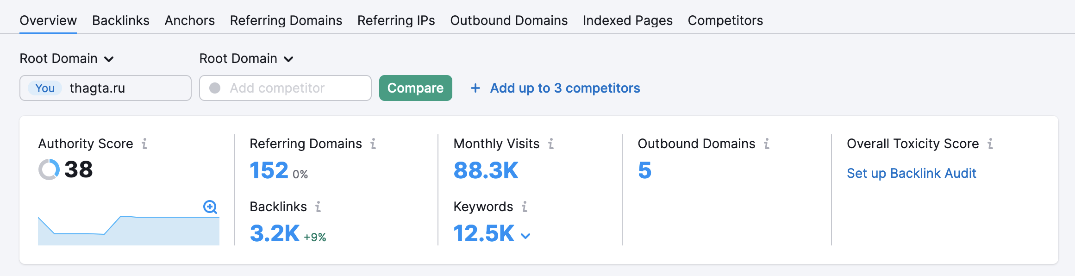The height and width of the screenshot is (276, 1075).
Task: Open the Overview tab
Action: click(48, 20)
